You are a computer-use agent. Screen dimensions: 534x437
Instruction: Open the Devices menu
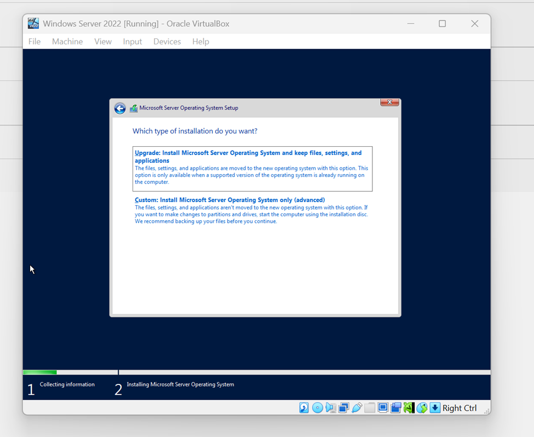coord(167,42)
